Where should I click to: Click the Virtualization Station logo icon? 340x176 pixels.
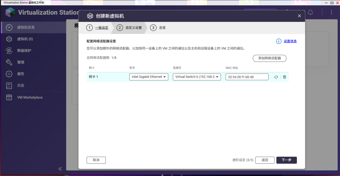point(10,12)
